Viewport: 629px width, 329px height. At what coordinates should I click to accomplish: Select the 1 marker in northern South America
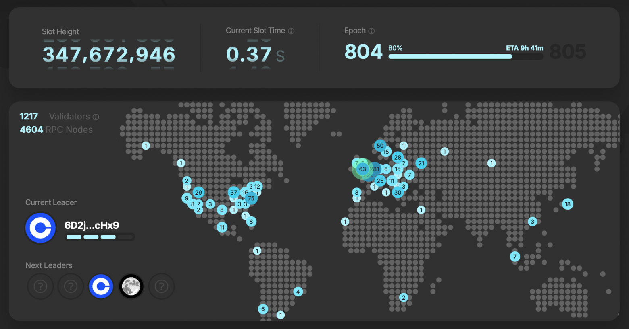pyautogui.click(x=257, y=251)
